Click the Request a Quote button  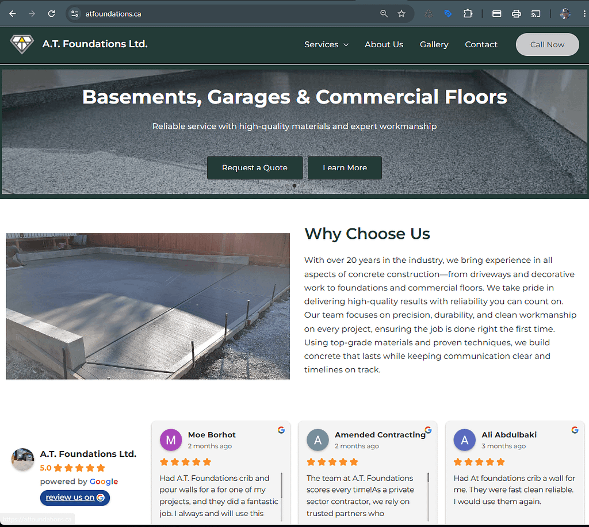coord(255,167)
